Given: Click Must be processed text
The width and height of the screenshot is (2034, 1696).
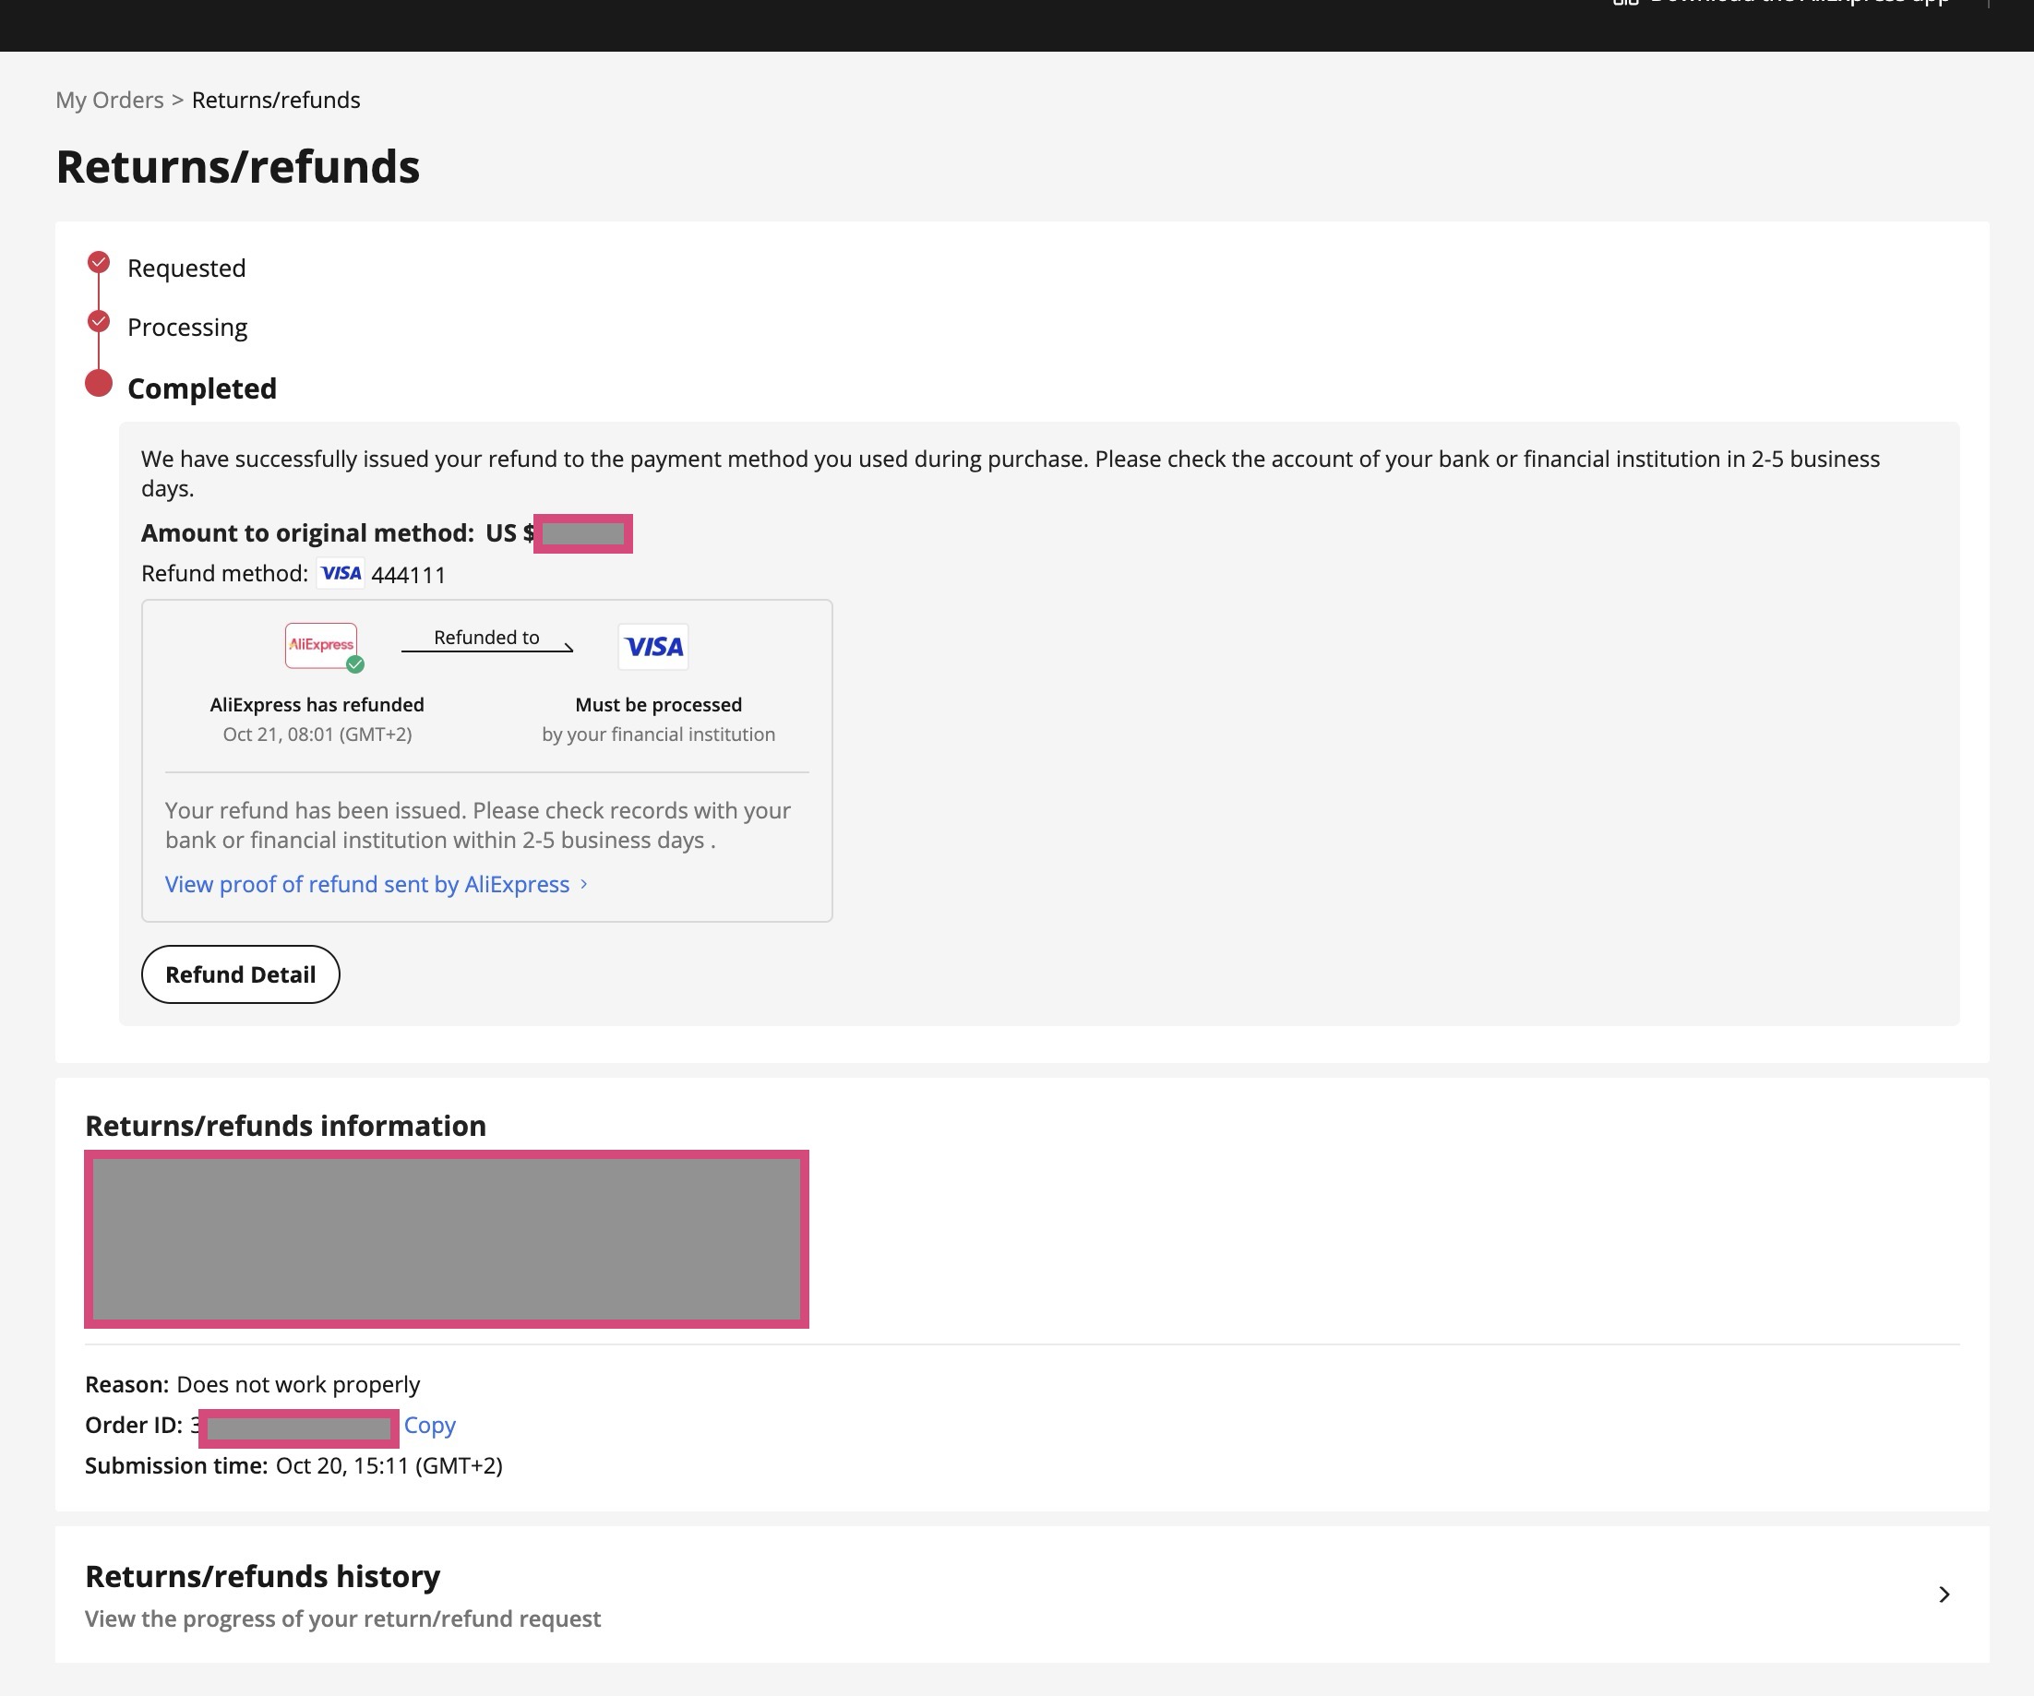Looking at the screenshot, I should click(659, 705).
